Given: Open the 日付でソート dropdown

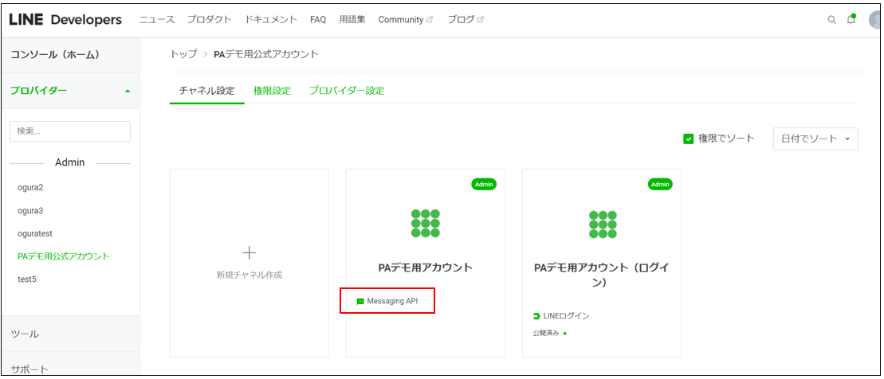Looking at the screenshot, I should click(x=815, y=139).
